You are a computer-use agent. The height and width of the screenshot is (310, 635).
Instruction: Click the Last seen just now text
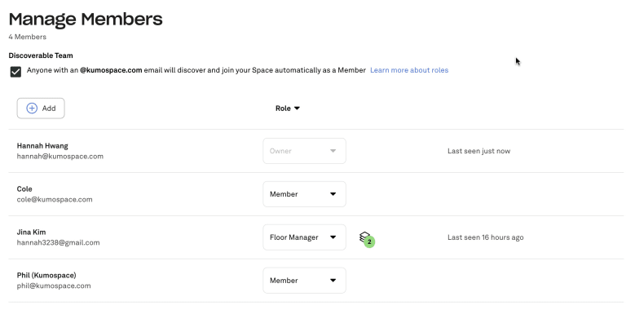[x=478, y=151]
